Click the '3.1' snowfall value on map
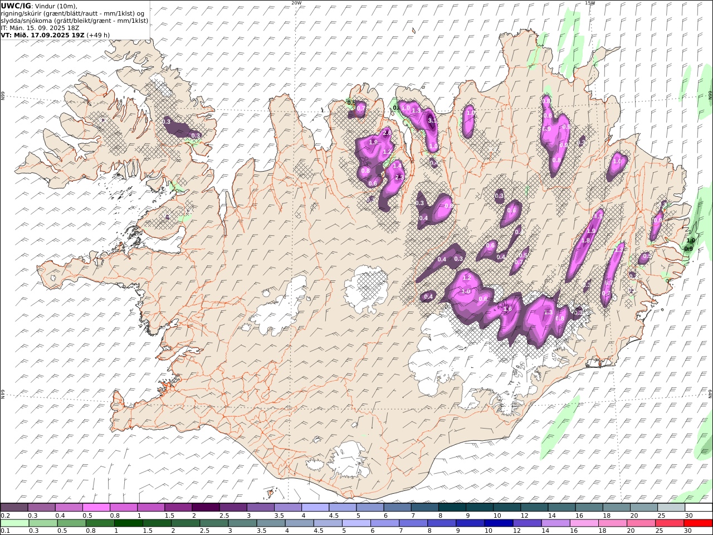Screen dimensions: 713x535 pyautogui.click(x=432, y=120)
